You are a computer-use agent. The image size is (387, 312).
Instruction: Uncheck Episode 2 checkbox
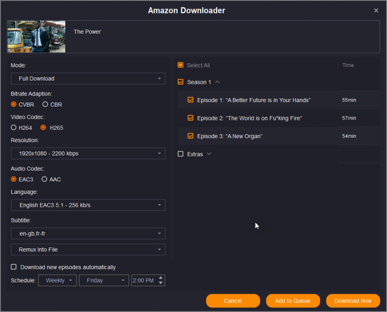[190, 118]
